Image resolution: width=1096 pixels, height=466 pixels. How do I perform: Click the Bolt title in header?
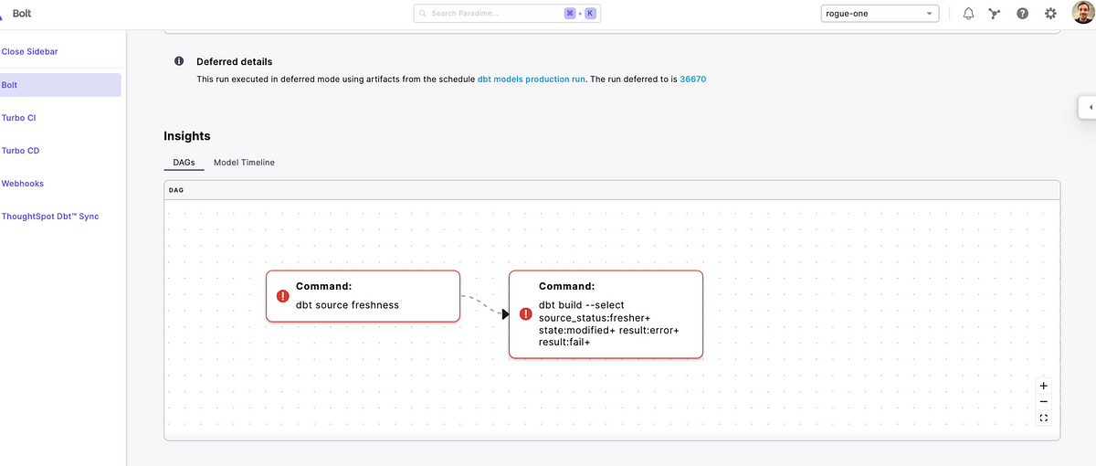point(24,14)
